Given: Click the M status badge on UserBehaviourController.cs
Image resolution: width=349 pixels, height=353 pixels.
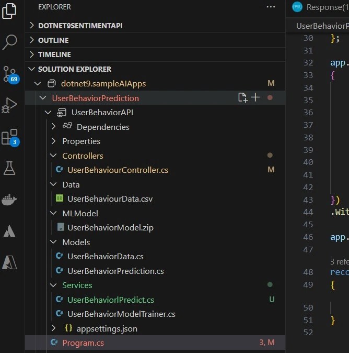Looking at the screenshot, I should point(271,170).
